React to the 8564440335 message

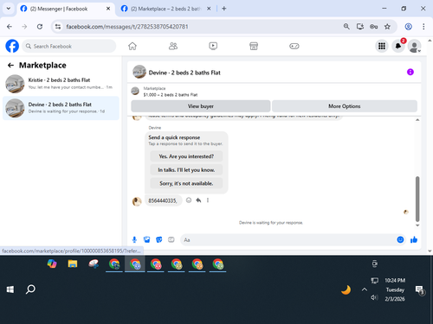pos(189,200)
